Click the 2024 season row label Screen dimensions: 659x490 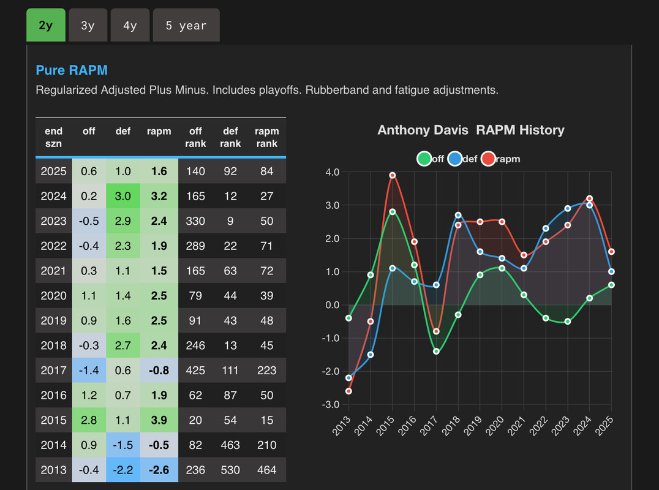53,196
